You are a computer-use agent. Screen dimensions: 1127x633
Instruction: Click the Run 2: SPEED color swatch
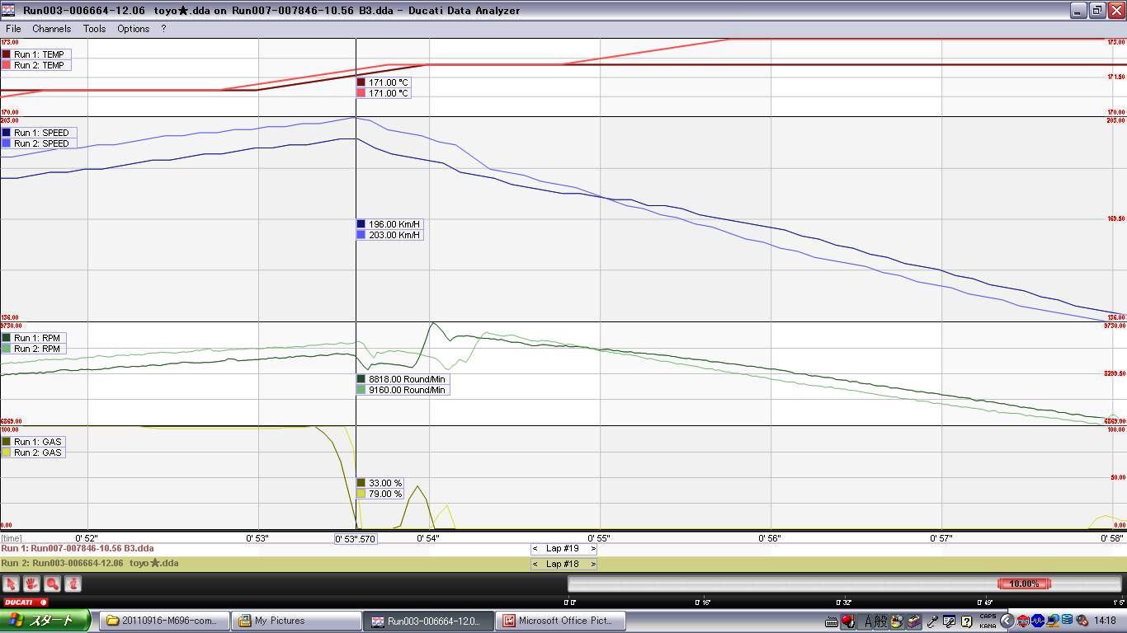pyautogui.click(x=7, y=143)
